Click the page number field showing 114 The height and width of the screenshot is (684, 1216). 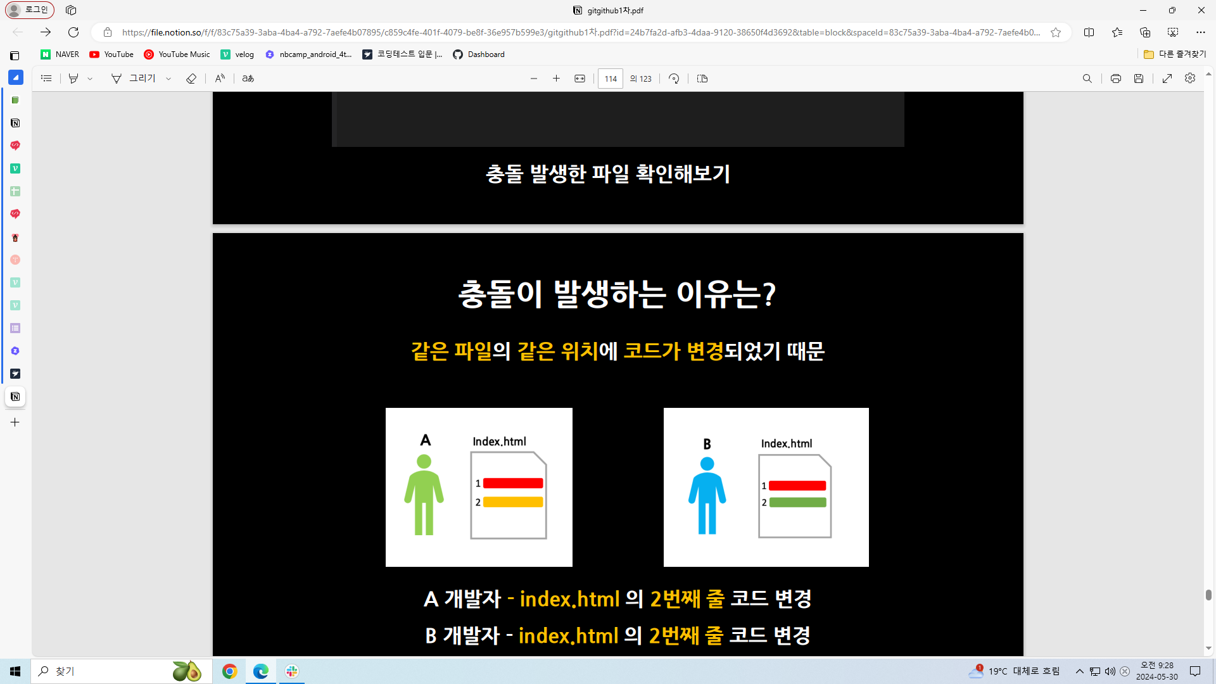click(611, 79)
